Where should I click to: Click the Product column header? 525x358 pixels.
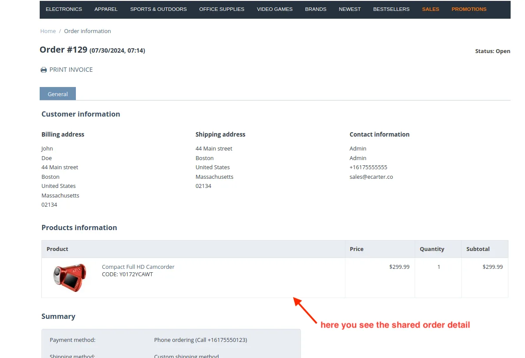coord(58,249)
